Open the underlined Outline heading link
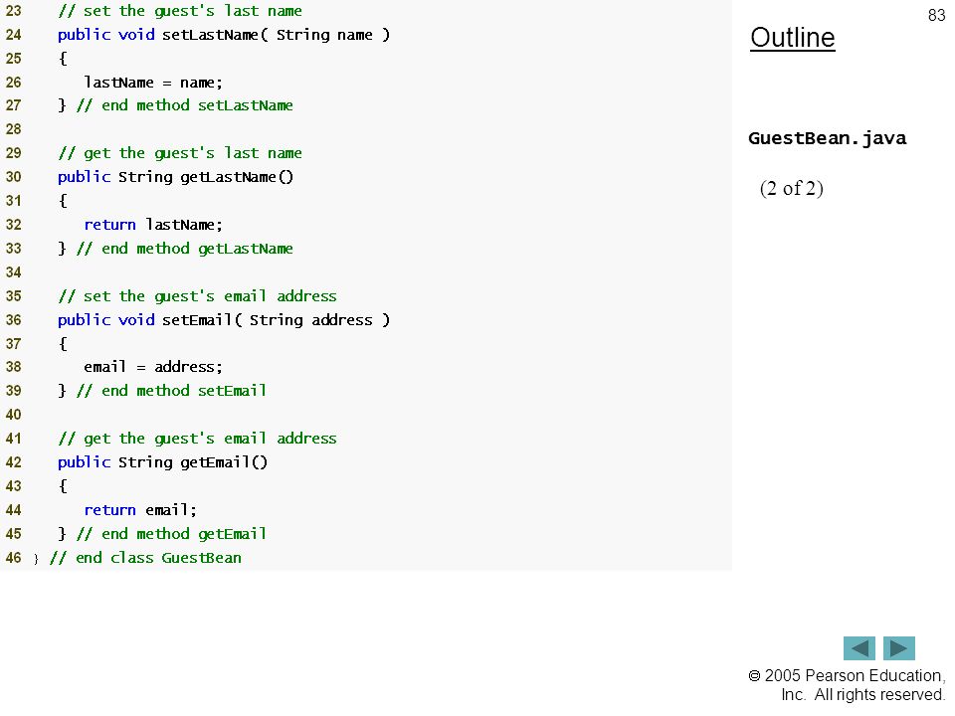The width and height of the screenshot is (955, 716). click(793, 38)
